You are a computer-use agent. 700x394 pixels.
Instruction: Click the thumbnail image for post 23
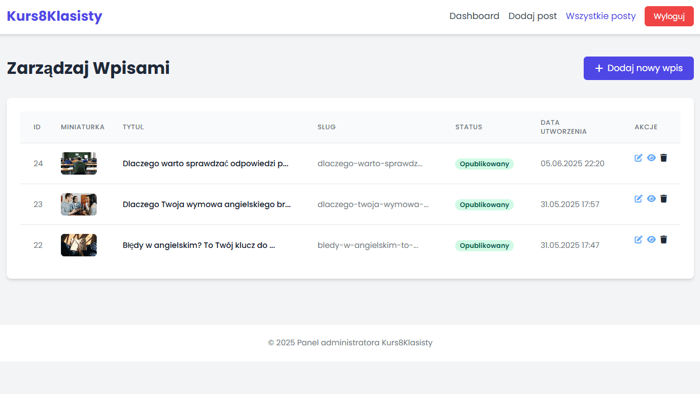[79, 204]
